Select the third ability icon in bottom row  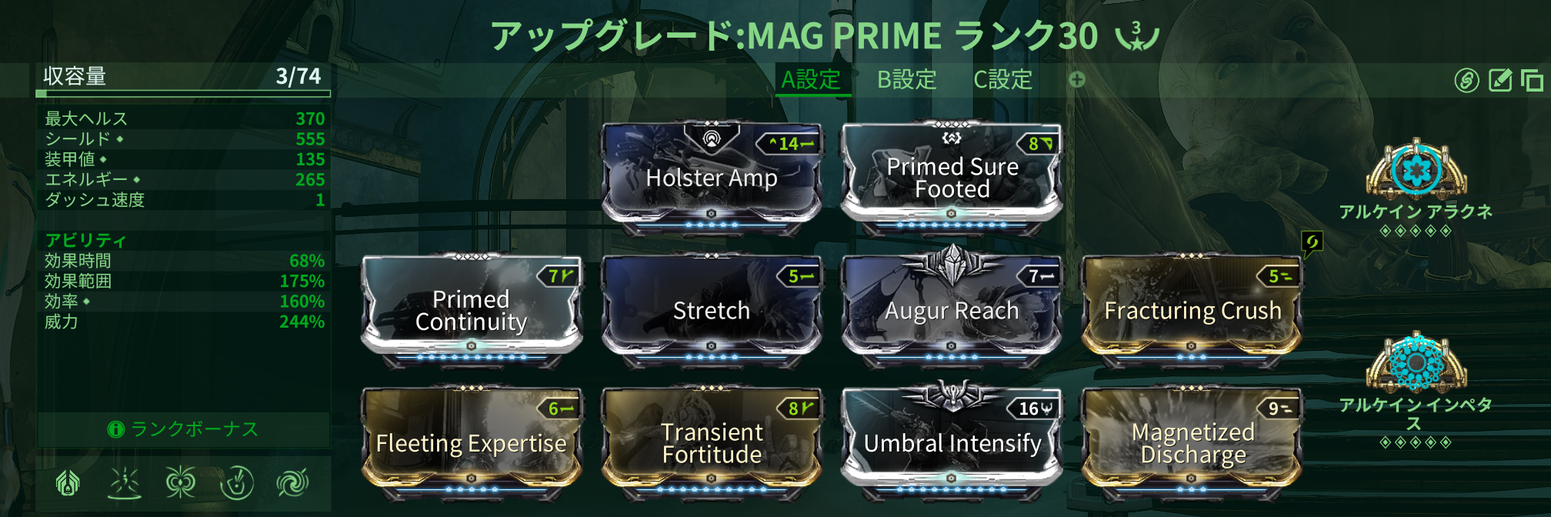(181, 483)
